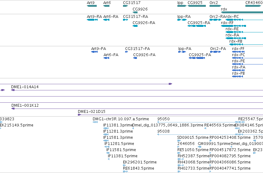The height and width of the screenshot is (173, 263).
Task: Click the rdx-RB transcript label
Action: 236,41
